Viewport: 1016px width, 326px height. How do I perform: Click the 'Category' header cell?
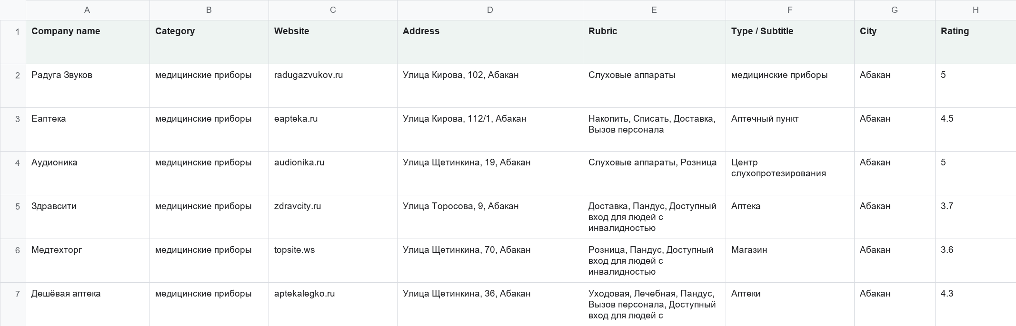tap(209, 42)
